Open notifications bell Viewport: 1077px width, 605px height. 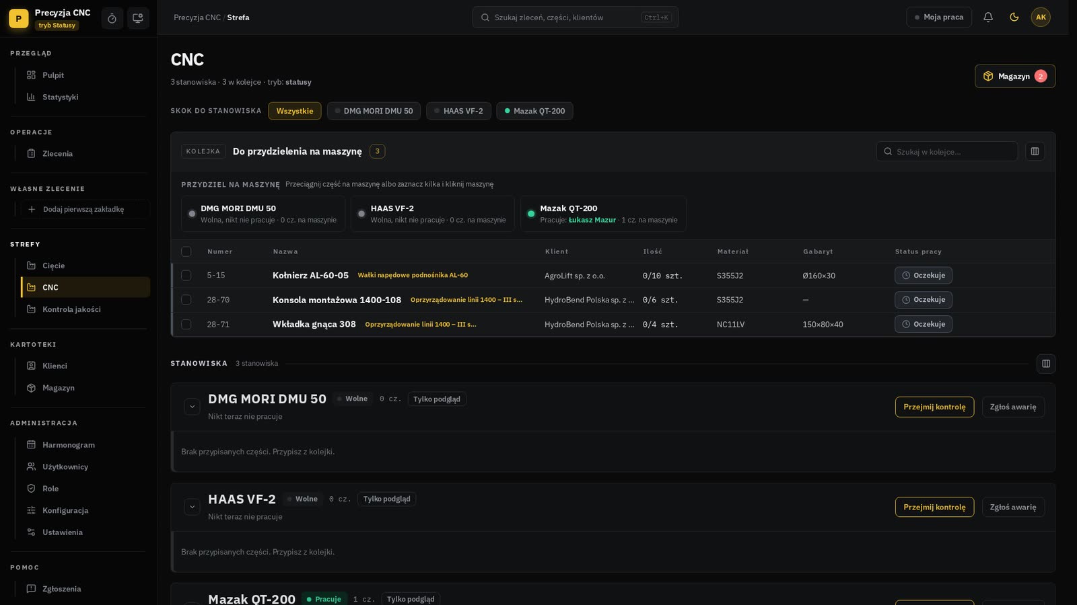coord(988,17)
